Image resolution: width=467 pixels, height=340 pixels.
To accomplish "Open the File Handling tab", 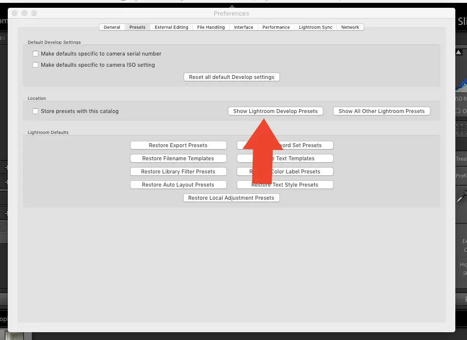I will [211, 27].
